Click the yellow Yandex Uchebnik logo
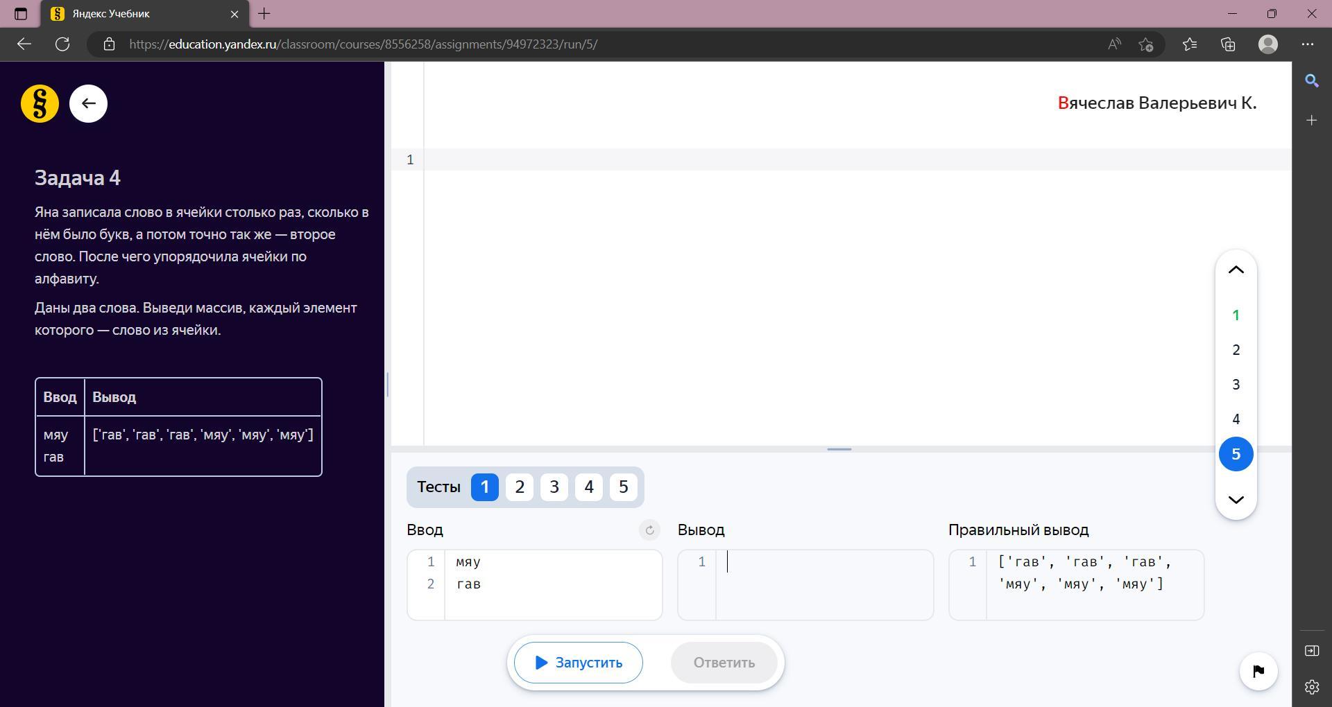Screen dimensions: 1332x707 pyautogui.click(x=40, y=104)
